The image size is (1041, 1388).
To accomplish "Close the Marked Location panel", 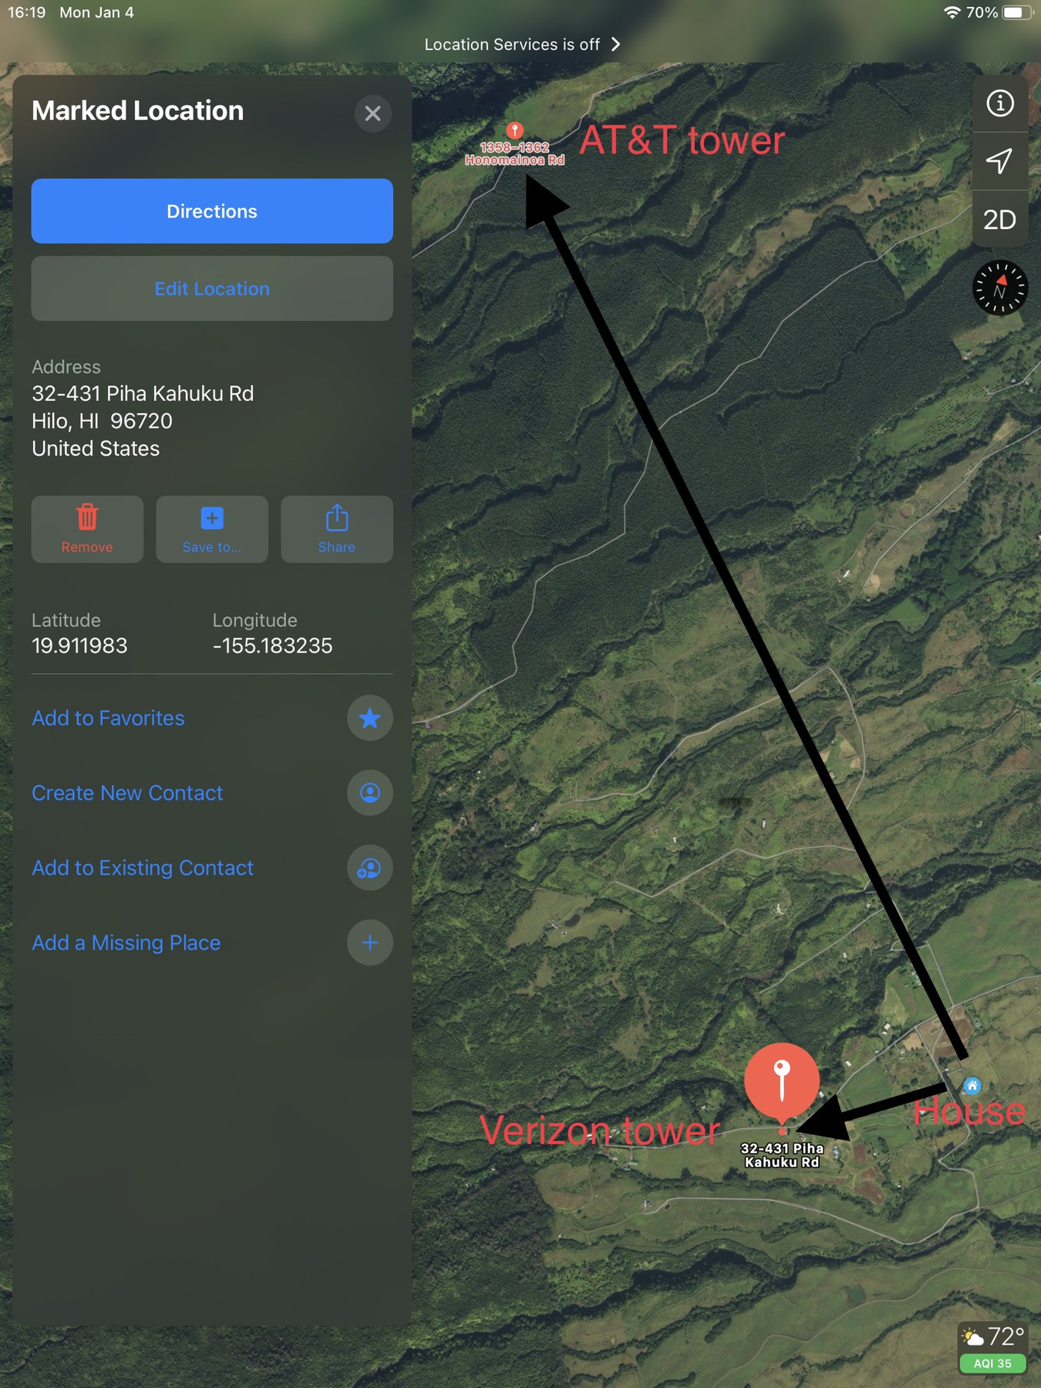I will click(x=372, y=113).
